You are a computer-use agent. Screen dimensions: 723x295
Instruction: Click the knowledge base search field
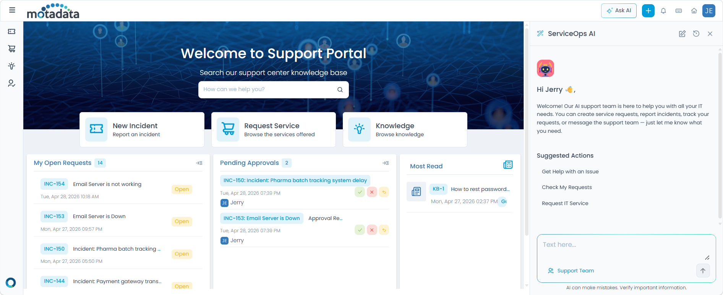267,90
